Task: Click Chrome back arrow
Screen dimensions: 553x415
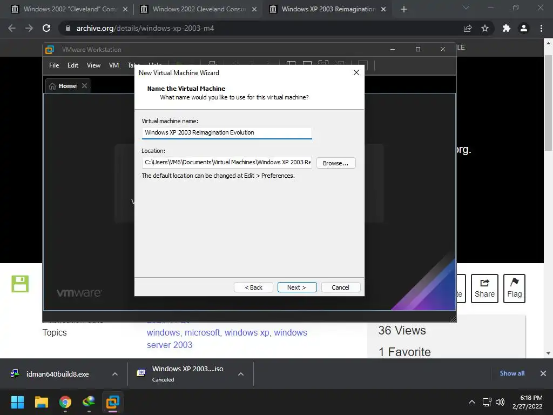Action: click(x=12, y=28)
